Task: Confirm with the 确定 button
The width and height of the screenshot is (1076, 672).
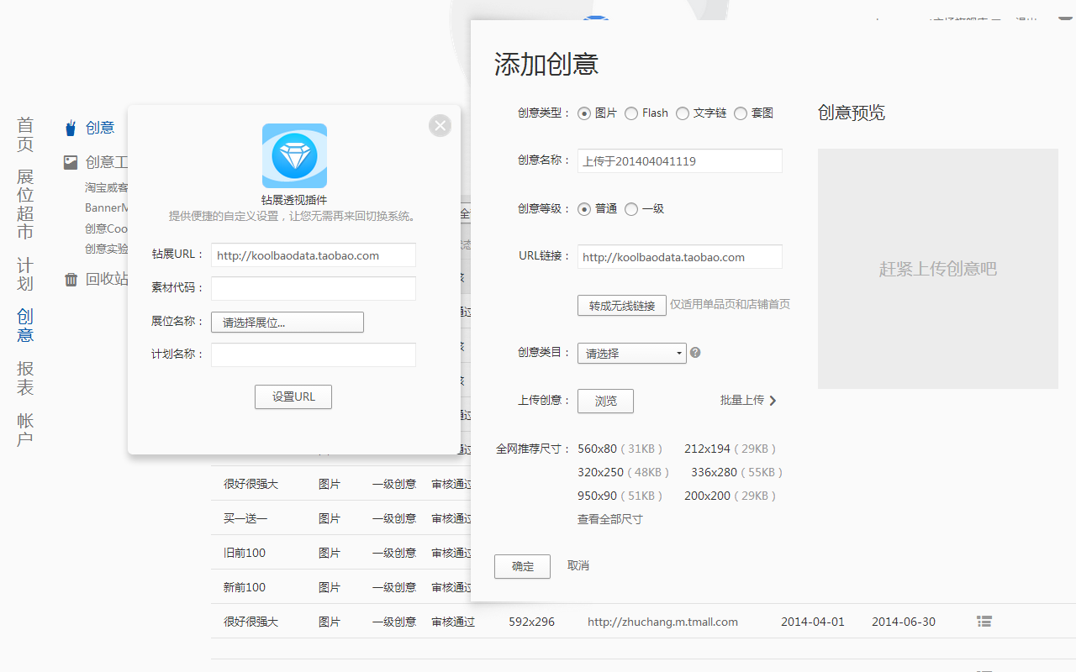Action: [x=522, y=566]
